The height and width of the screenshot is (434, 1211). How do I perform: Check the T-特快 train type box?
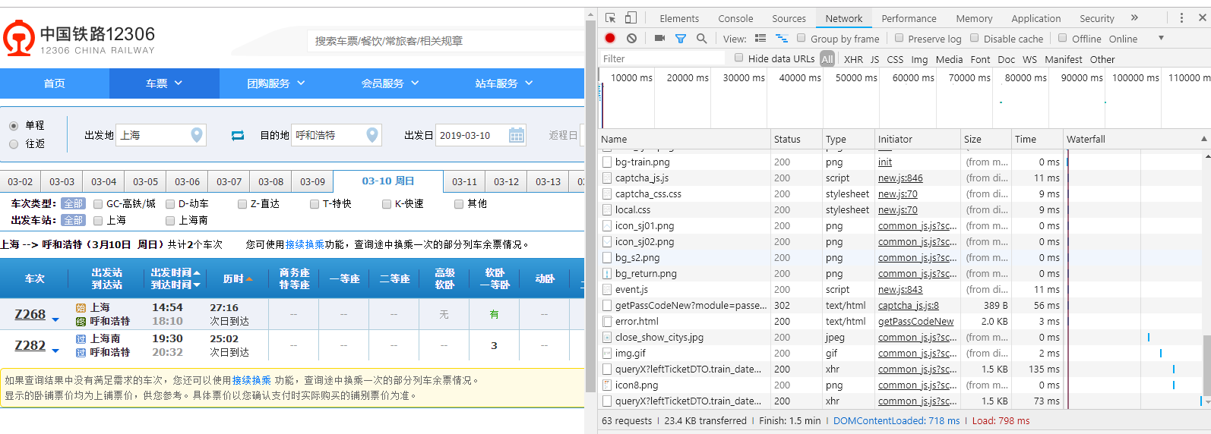315,204
